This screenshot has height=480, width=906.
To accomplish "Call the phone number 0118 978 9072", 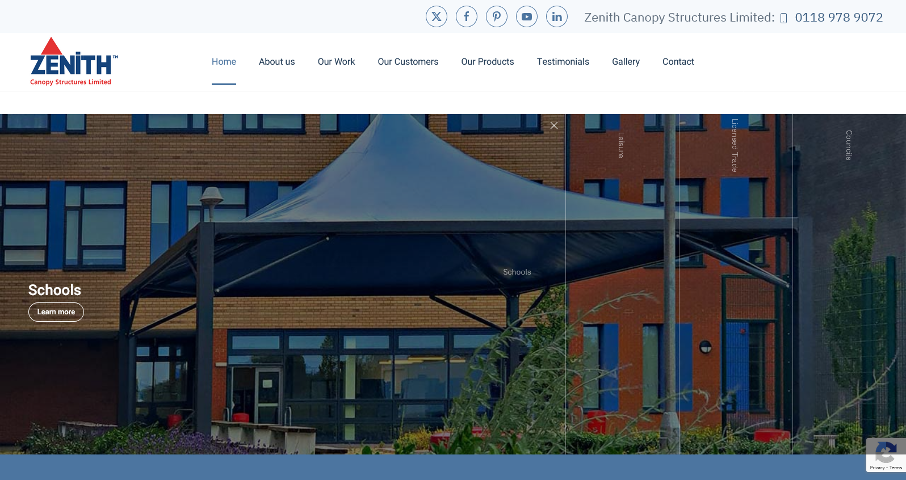I will click(x=838, y=18).
